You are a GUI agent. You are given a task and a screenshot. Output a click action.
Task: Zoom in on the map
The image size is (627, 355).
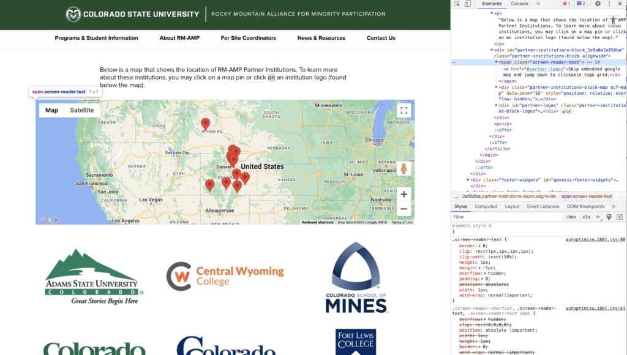tap(404, 195)
